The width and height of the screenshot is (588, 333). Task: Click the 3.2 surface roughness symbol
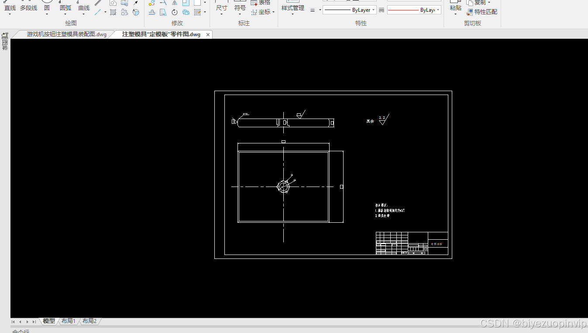(x=383, y=119)
